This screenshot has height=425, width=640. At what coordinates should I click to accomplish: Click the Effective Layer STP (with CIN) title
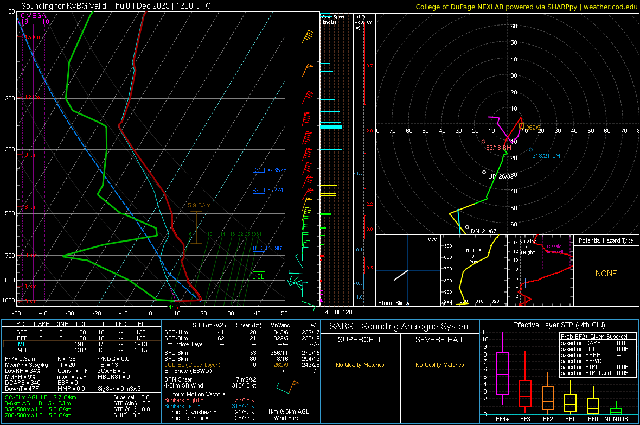pos(559,325)
